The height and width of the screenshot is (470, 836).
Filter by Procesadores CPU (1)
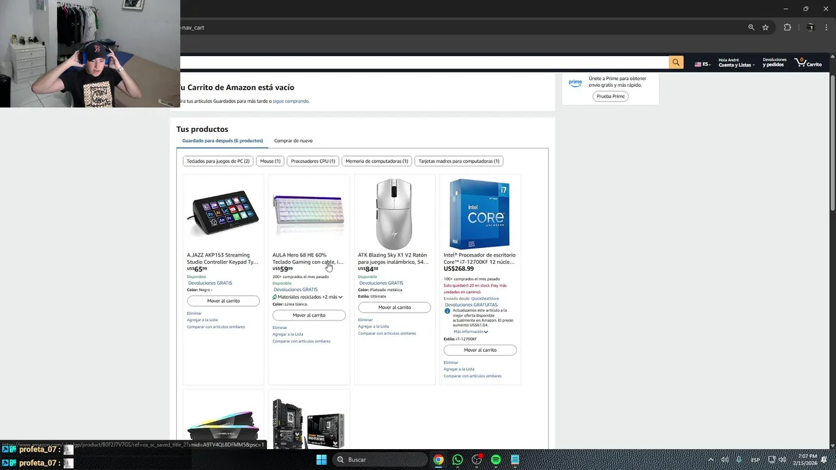coord(313,161)
